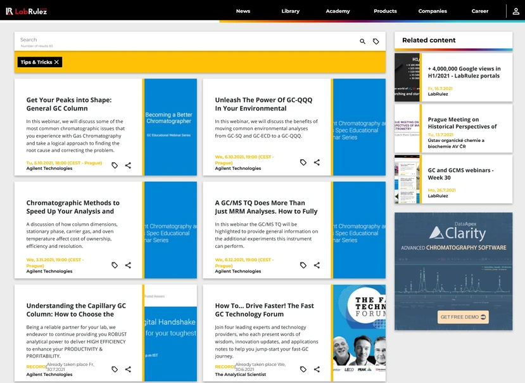
Task: Open the Library menu
Action: (x=290, y=11)
